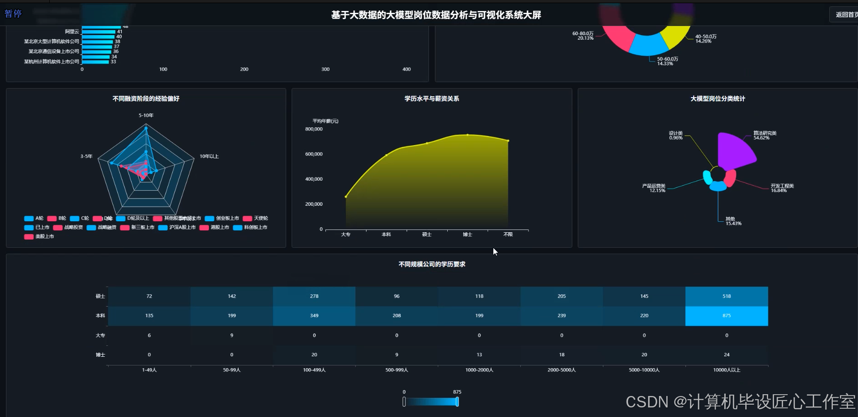The width and height of the screenshot is (858, 417).
Task: Click the 学历水平与薪资关系 chart title
Action: pos(432,99)
